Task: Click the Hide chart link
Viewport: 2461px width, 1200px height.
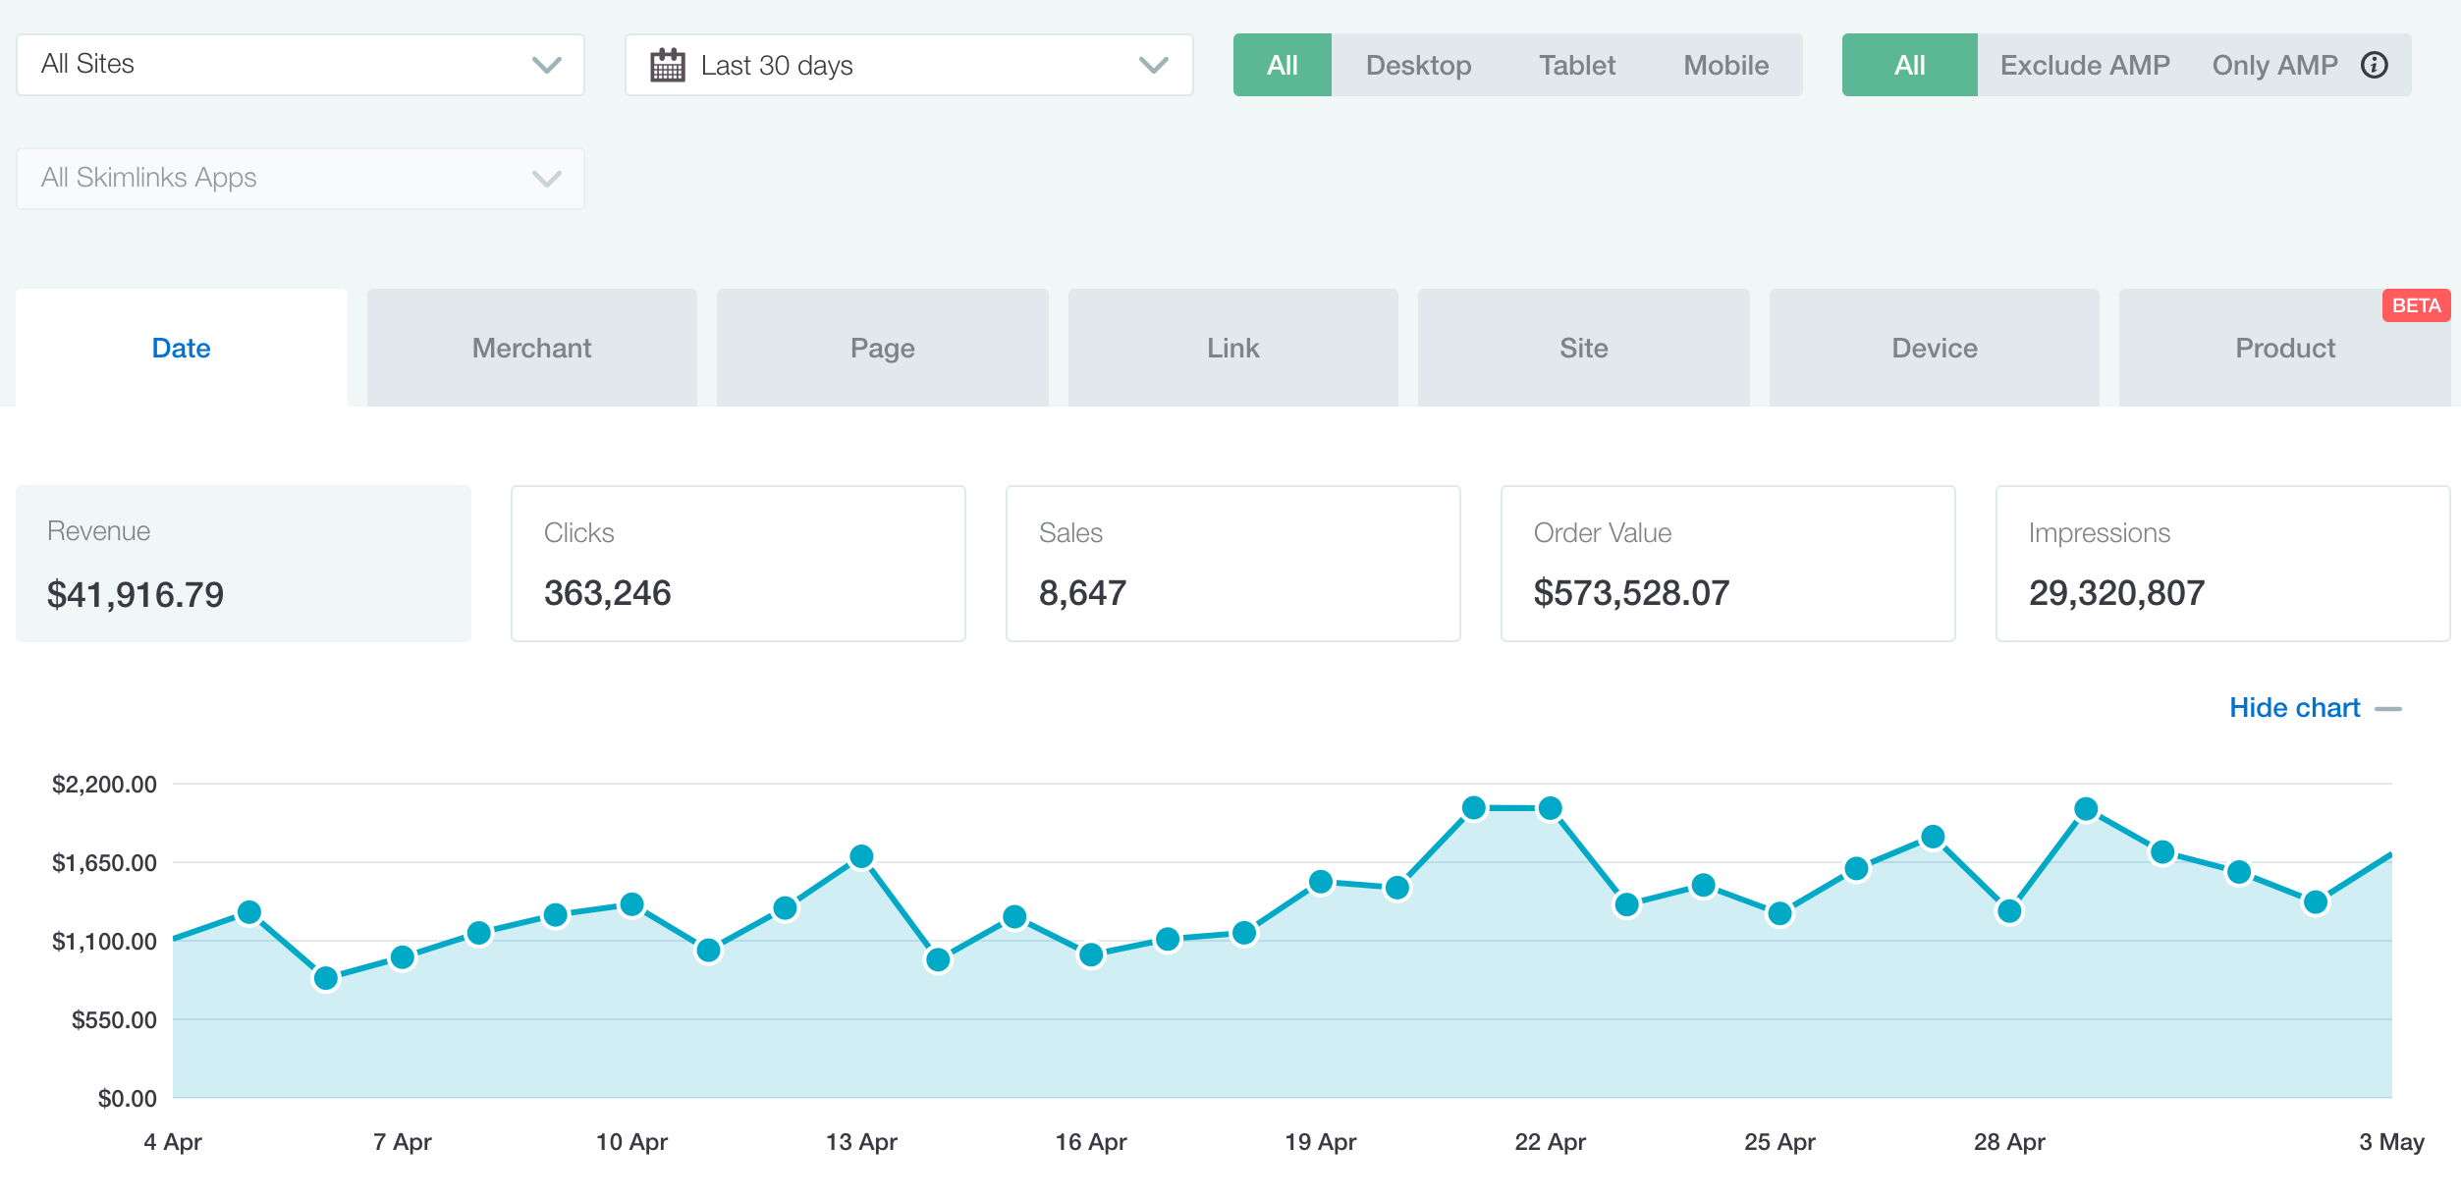Action: (x=2294, y=708)
